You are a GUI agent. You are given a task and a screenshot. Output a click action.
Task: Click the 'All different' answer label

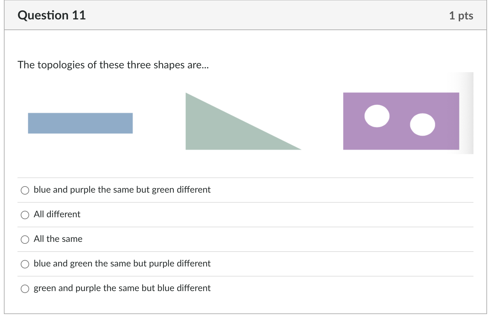pos(57,214)
